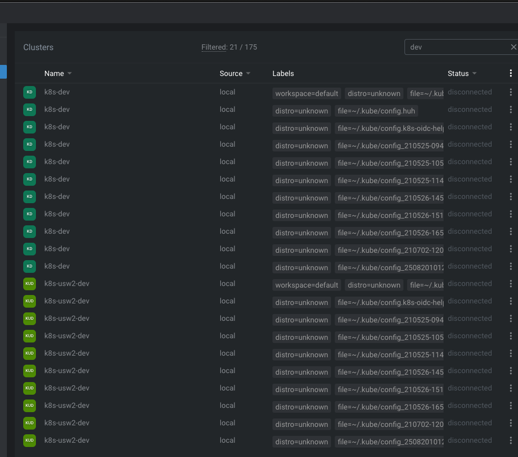Open the three-dot menu in the table header
The height and width of the screenshot is (457, 518).
coord(510,73)
